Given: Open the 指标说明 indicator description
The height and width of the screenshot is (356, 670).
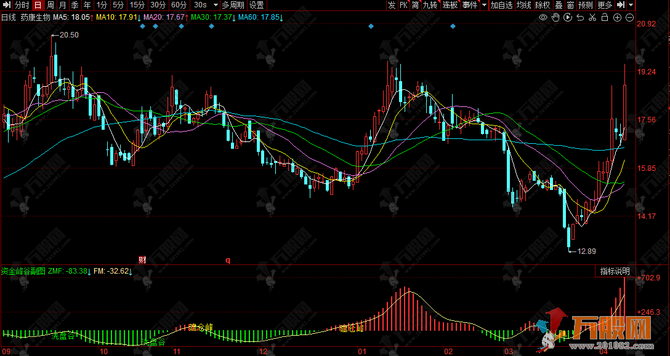Looking at the screenshot, I should coord(615,271).
